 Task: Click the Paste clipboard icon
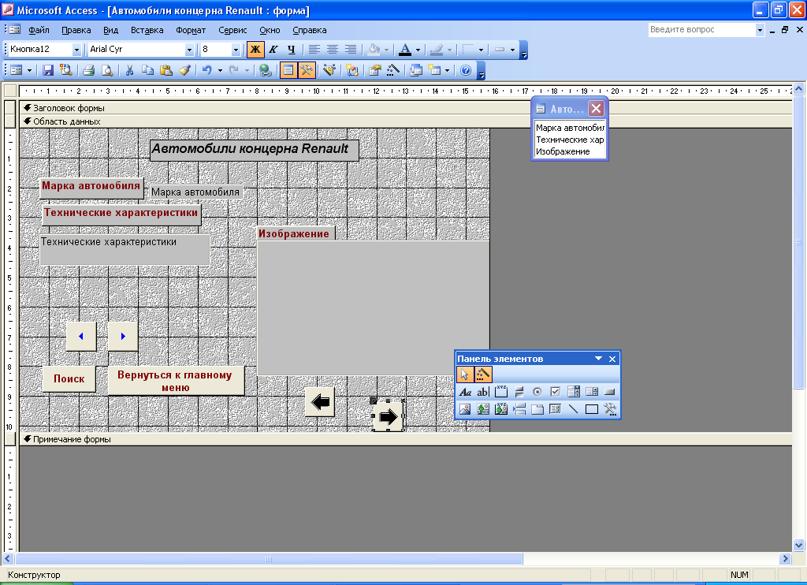165,70
